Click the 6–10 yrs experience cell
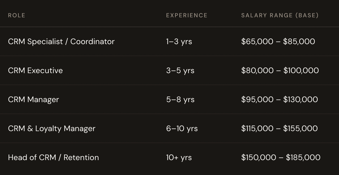Screen dimensions: 339x175 tap(182, 128)
